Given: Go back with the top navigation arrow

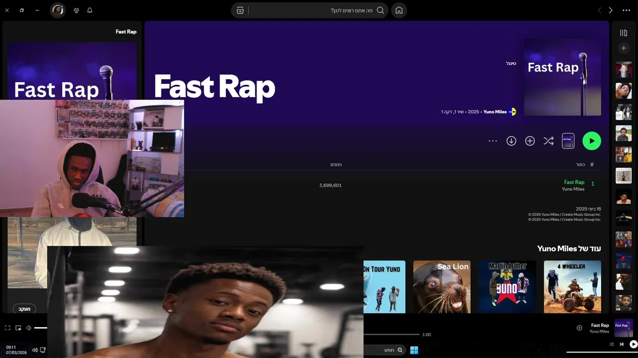Looking at the screenshot, I should [x=599, y=10].
